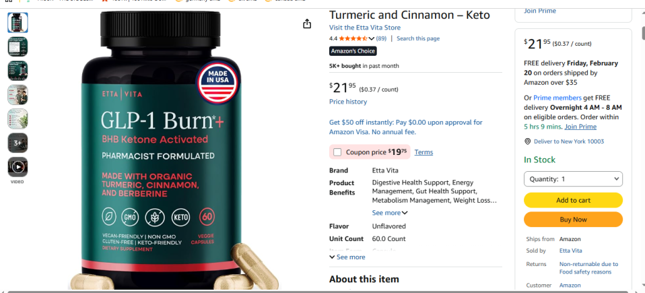Open the Price history link
645x293 pixels.
click(x=348, y=102)
